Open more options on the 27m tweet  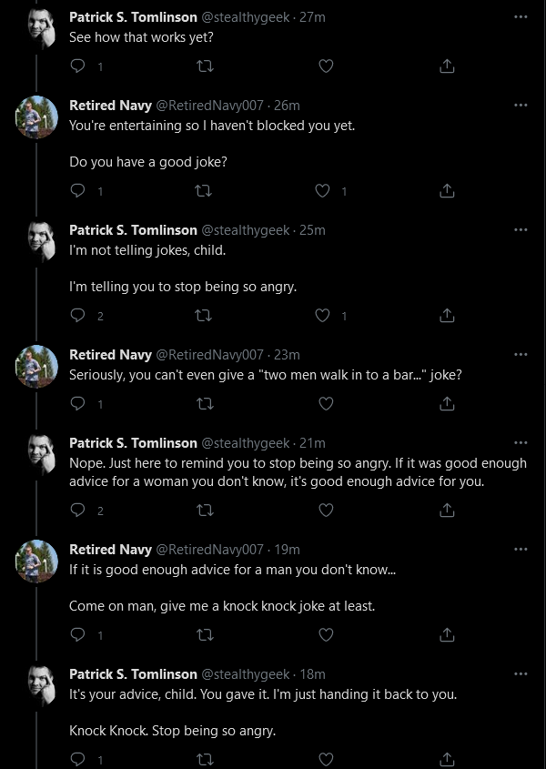[x=521, y=16]
